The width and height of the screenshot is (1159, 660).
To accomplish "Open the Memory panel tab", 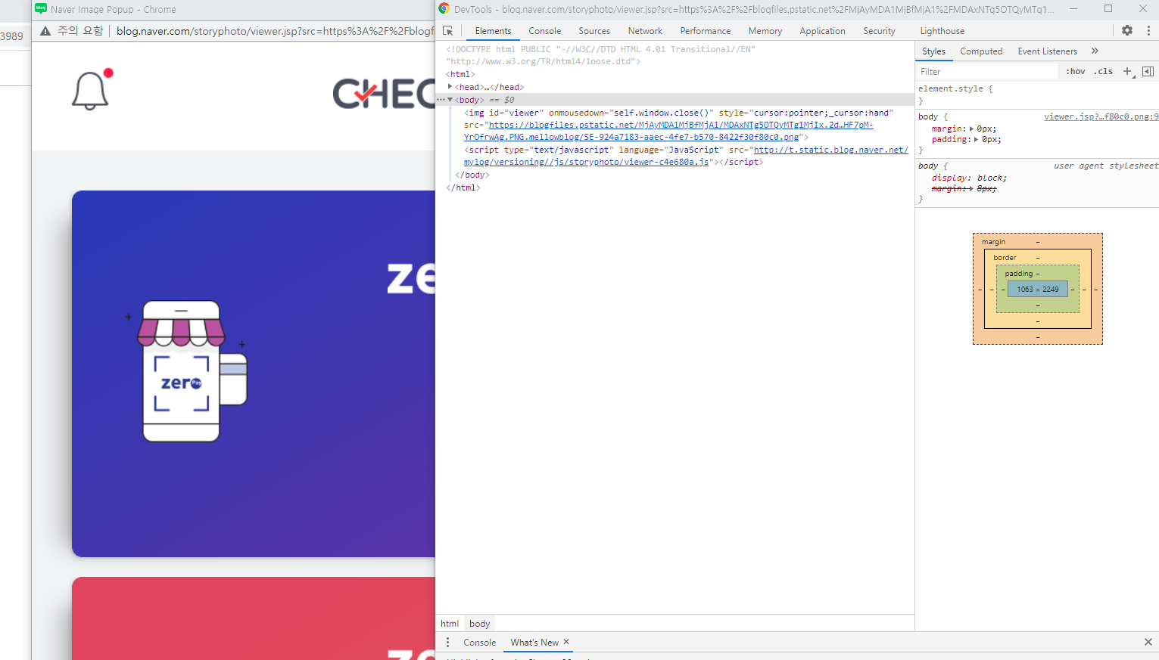I will 765,31.
